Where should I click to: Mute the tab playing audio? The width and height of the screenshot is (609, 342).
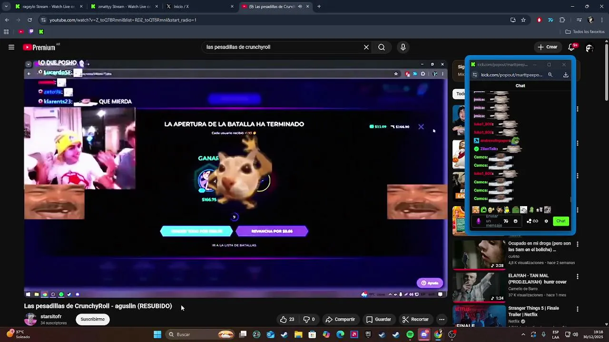300,7
